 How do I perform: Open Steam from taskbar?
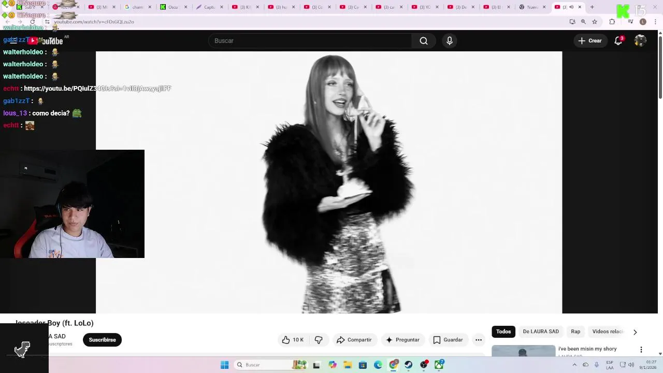tap(409, 365)
